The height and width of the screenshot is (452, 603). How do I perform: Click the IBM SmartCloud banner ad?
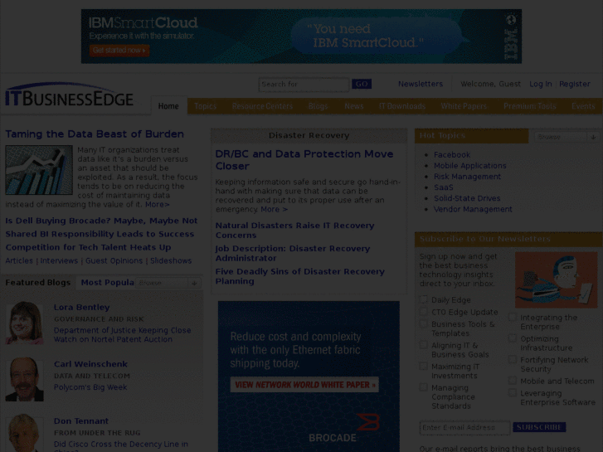pos(301,36)
